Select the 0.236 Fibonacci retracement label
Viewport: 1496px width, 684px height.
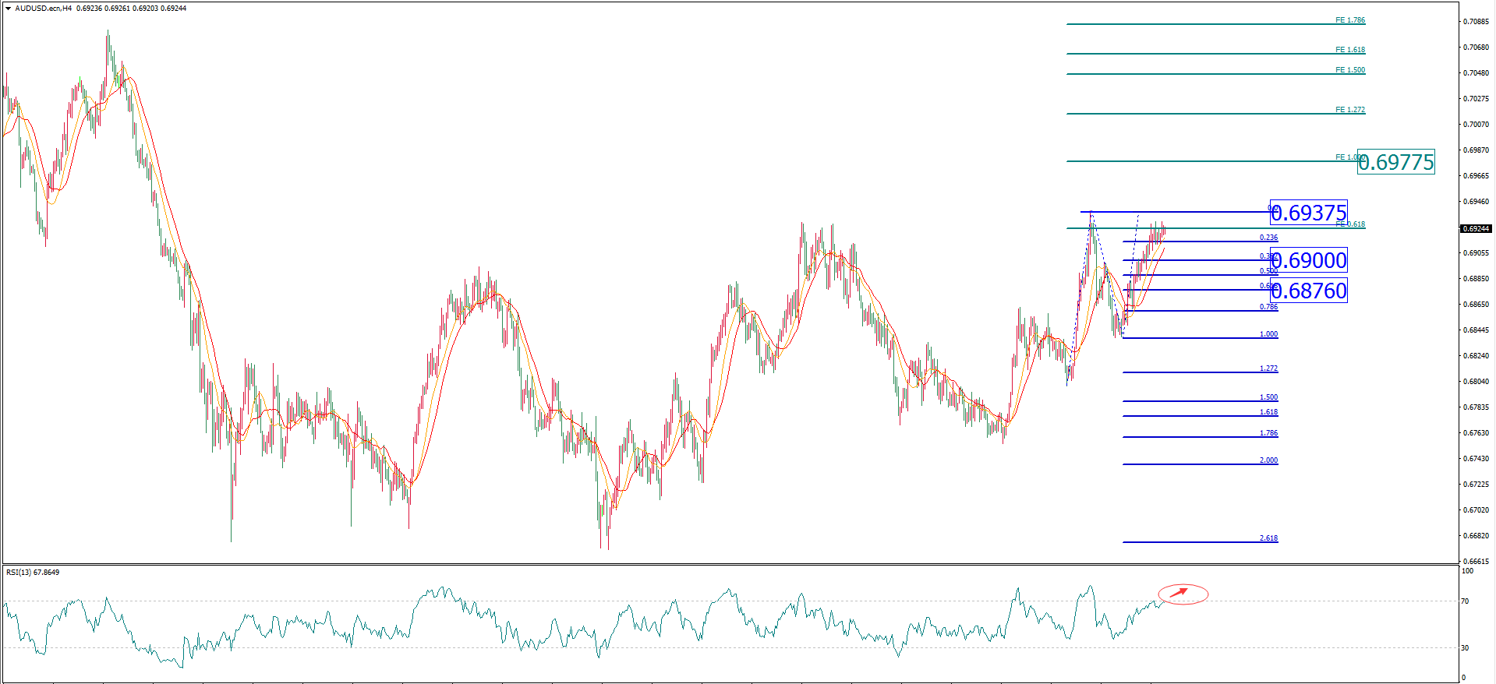(1268, 238)
